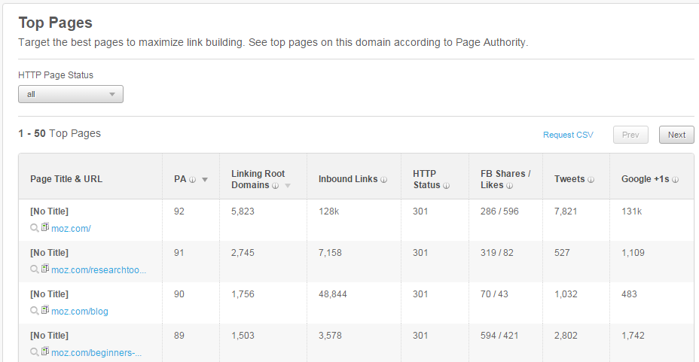Show info for HTTP Status column
The width and height of the screenshot is (699, 362).
[x=446, y=186]
